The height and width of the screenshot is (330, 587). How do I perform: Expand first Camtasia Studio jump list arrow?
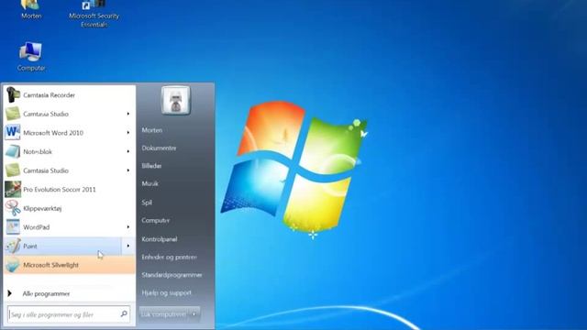pos(128,114)
